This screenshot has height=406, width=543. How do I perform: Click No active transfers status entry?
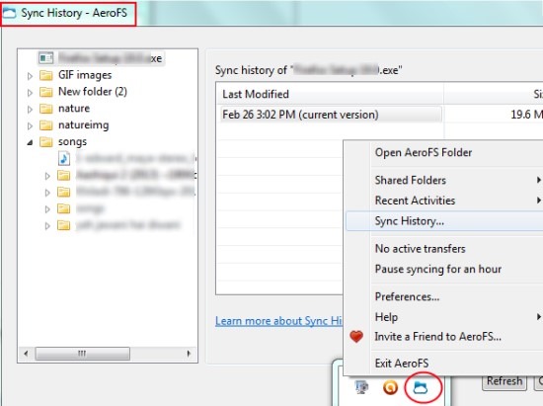[420, 249]
